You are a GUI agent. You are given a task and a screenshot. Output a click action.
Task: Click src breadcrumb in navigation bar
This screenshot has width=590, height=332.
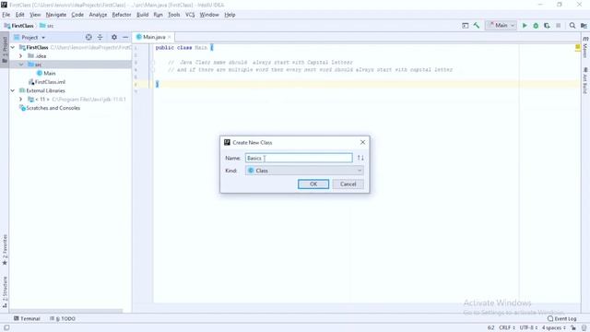47,26
